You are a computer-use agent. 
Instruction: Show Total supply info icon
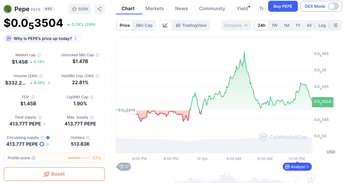(x=40, y=118)
